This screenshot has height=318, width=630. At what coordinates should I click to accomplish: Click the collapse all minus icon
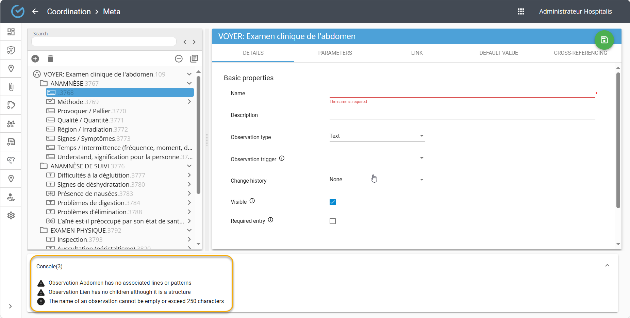[179, 59]
